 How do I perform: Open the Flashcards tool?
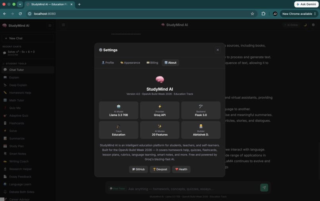(27, 123)
